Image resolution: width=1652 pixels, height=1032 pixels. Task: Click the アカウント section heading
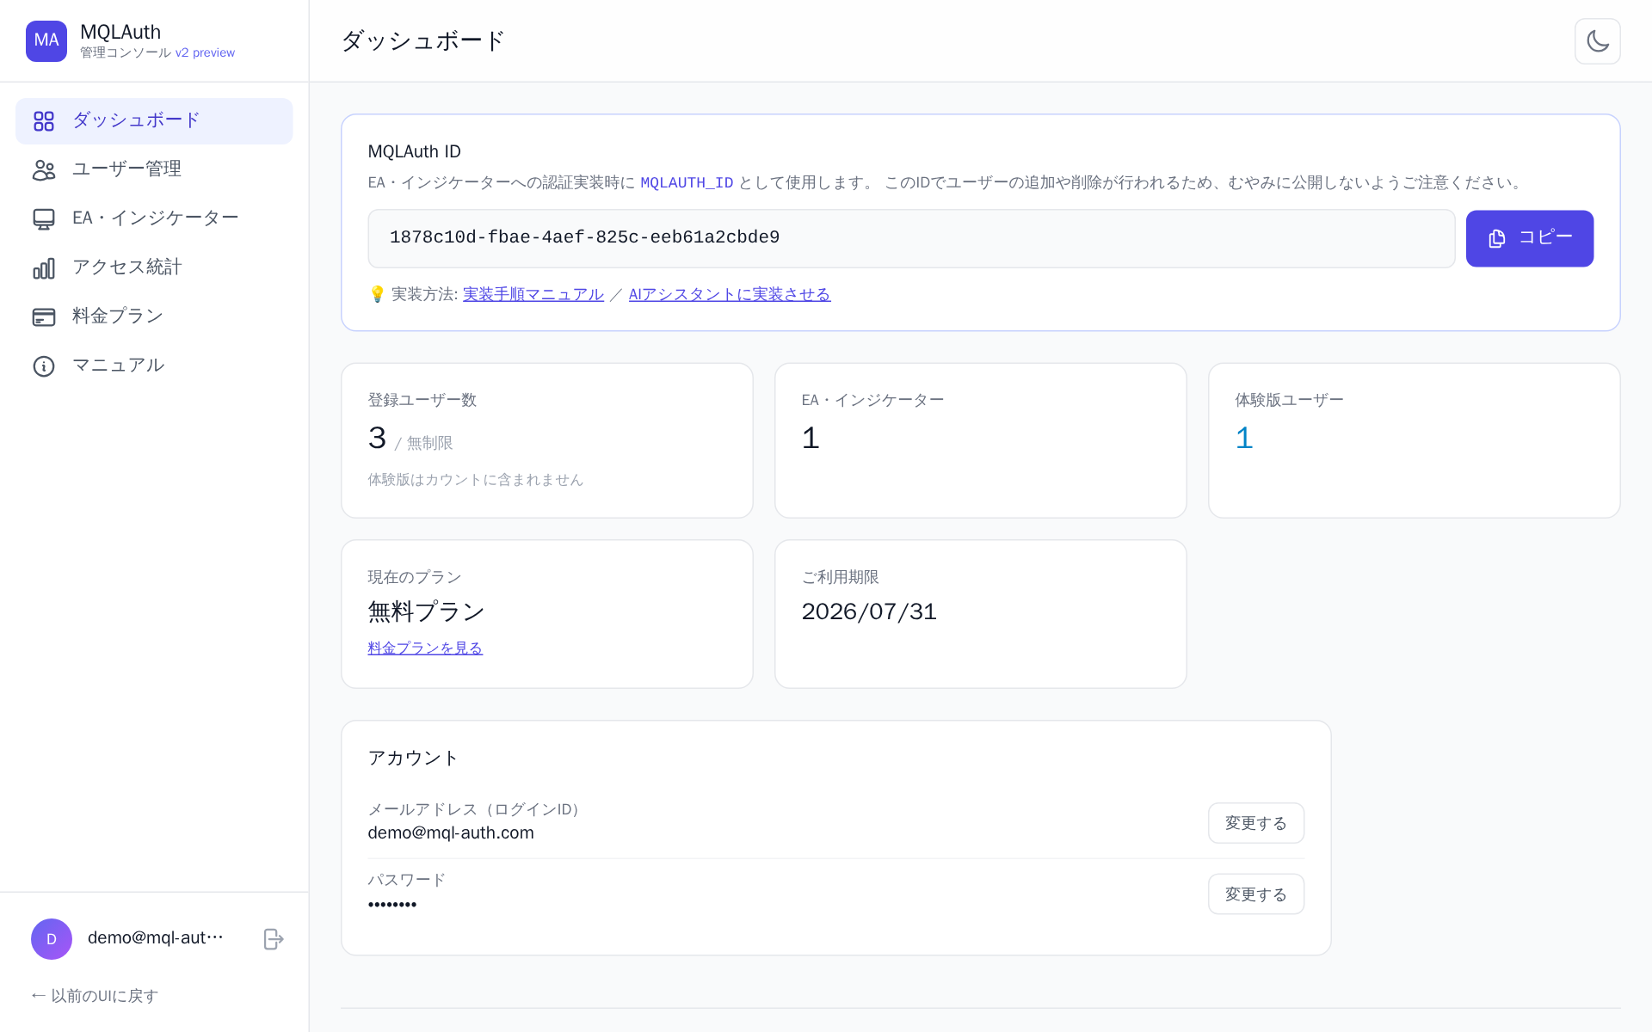[413, 758]
